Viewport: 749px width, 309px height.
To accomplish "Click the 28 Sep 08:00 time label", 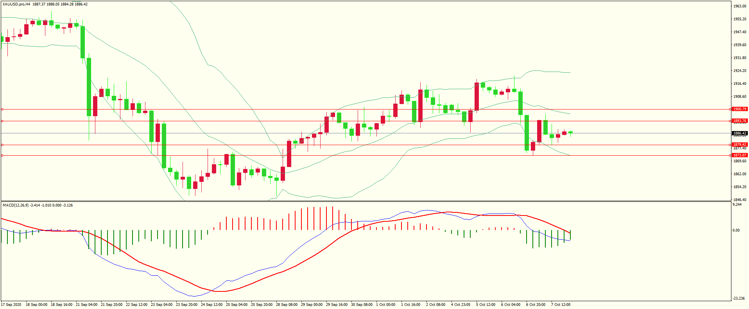I will [287, 305].
